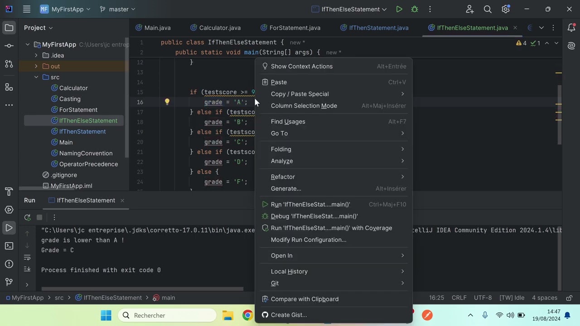Open Local History submenu
Image resolution: width=580 pixels, height=326 pixels.
334,271
